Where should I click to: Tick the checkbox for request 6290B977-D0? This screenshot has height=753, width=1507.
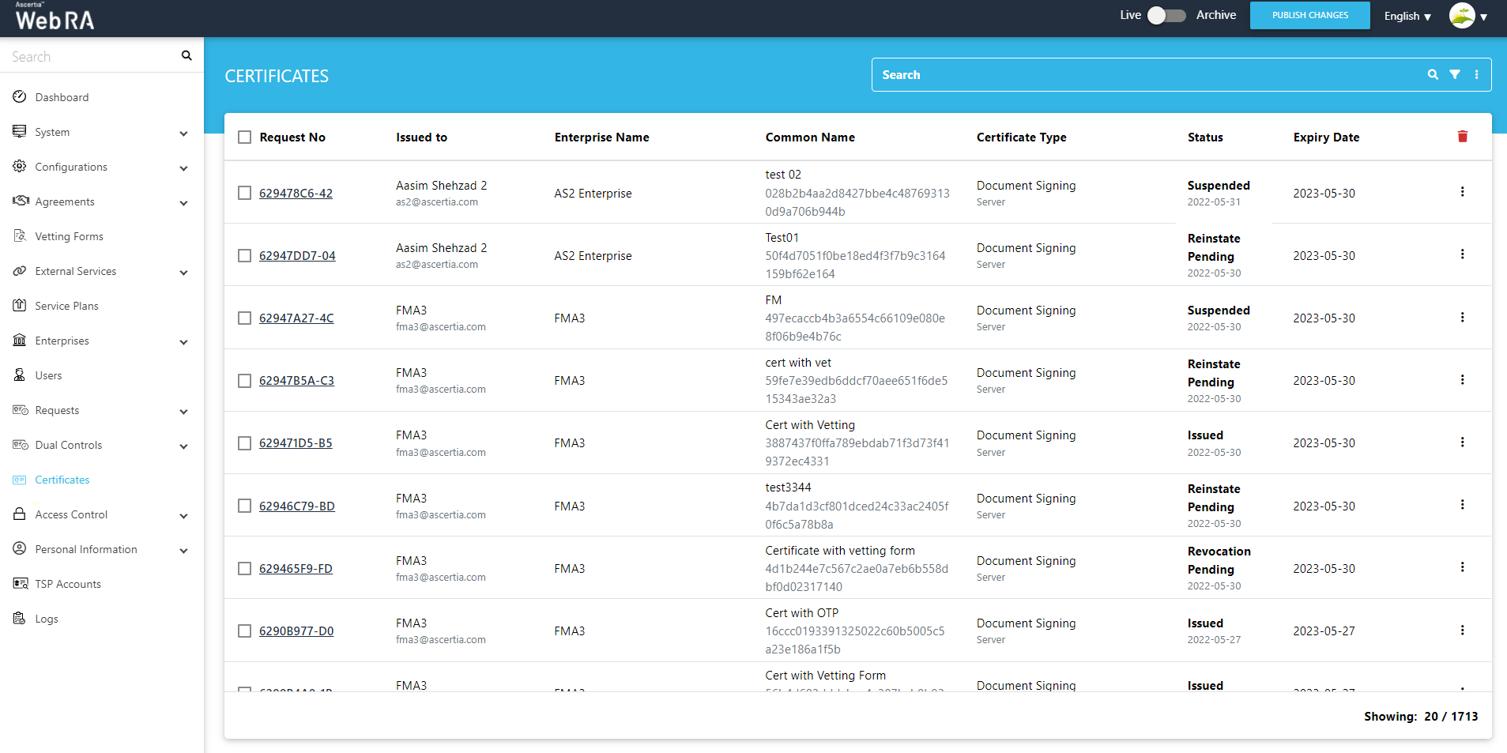tap(245, 631)
